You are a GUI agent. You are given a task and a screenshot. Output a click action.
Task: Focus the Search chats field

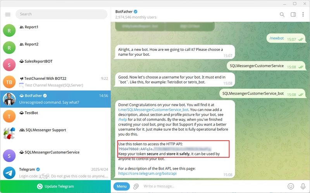pyautogui.click(x=62, y=14)
